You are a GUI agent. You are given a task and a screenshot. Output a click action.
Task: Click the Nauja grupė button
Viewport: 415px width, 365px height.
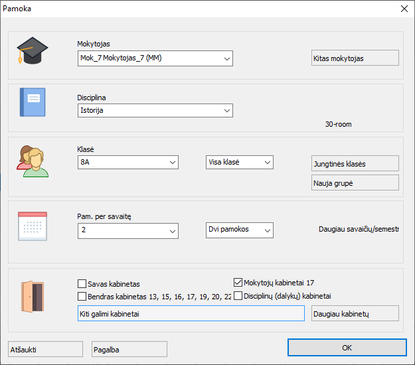355,183
